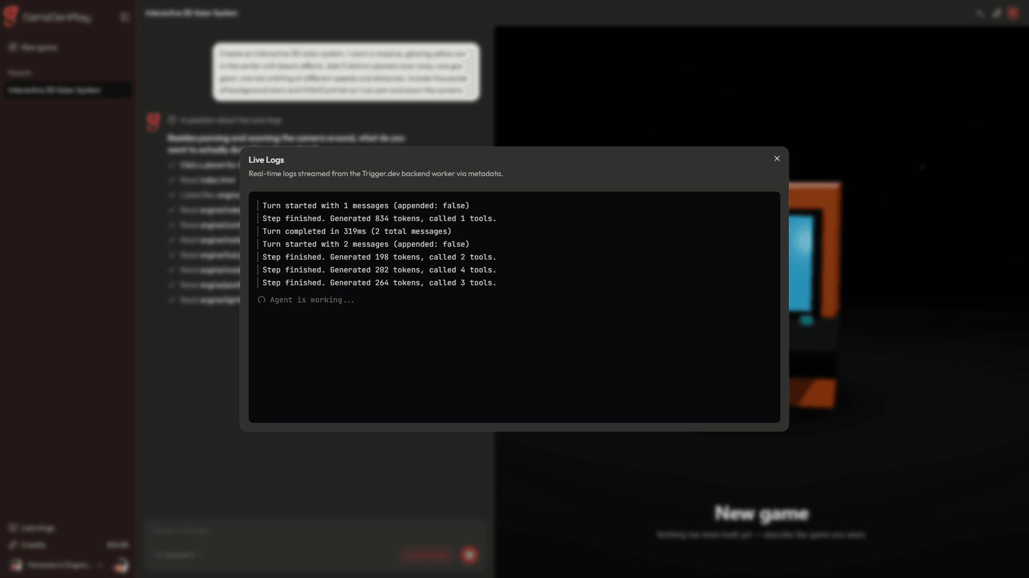Open Credits in the sidebar bottom
1029x578 pixels.
68,545
